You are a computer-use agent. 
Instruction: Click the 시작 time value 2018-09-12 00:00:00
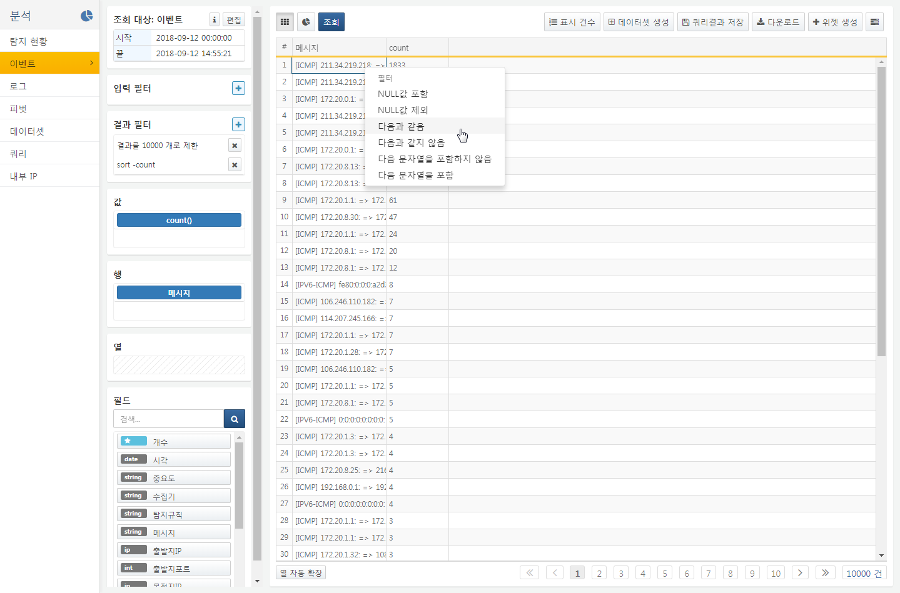click(194, 37)
